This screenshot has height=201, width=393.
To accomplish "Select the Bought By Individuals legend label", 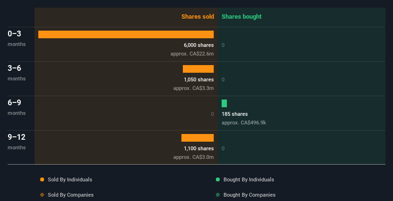I will [248, 179].
